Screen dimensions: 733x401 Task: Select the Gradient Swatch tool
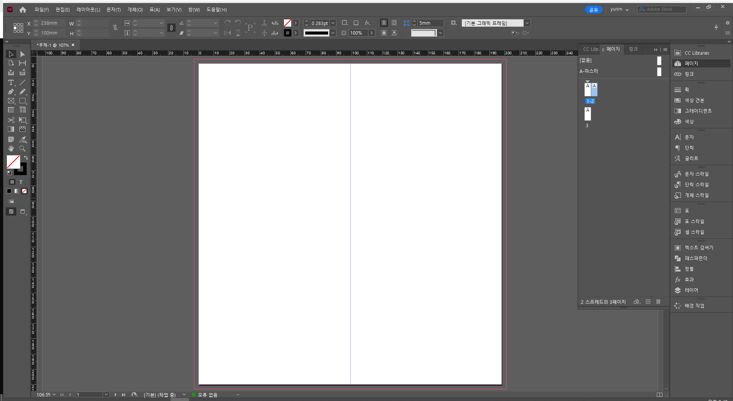click(11, 129)
